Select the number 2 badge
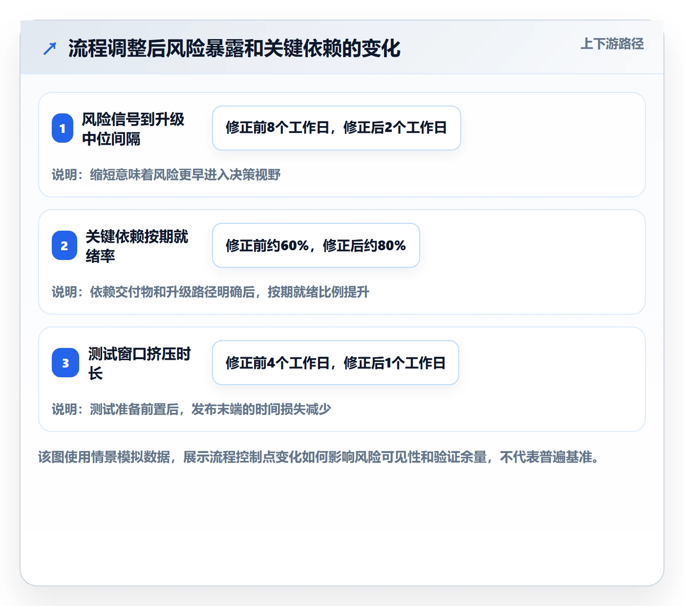 [x=64, y=245]
